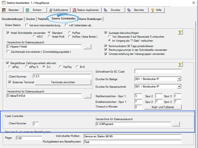Select the Standard hotel interface option
The image size is (198, 148).
click(x=49, y=33)
